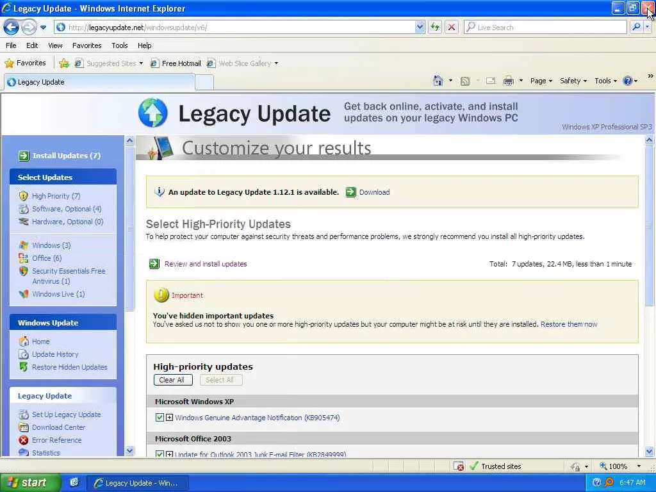Uncheck Outlook 2003 Junk E-mail Filter checkbox
The width and height of the screenshot is (656, 492).
160,454
